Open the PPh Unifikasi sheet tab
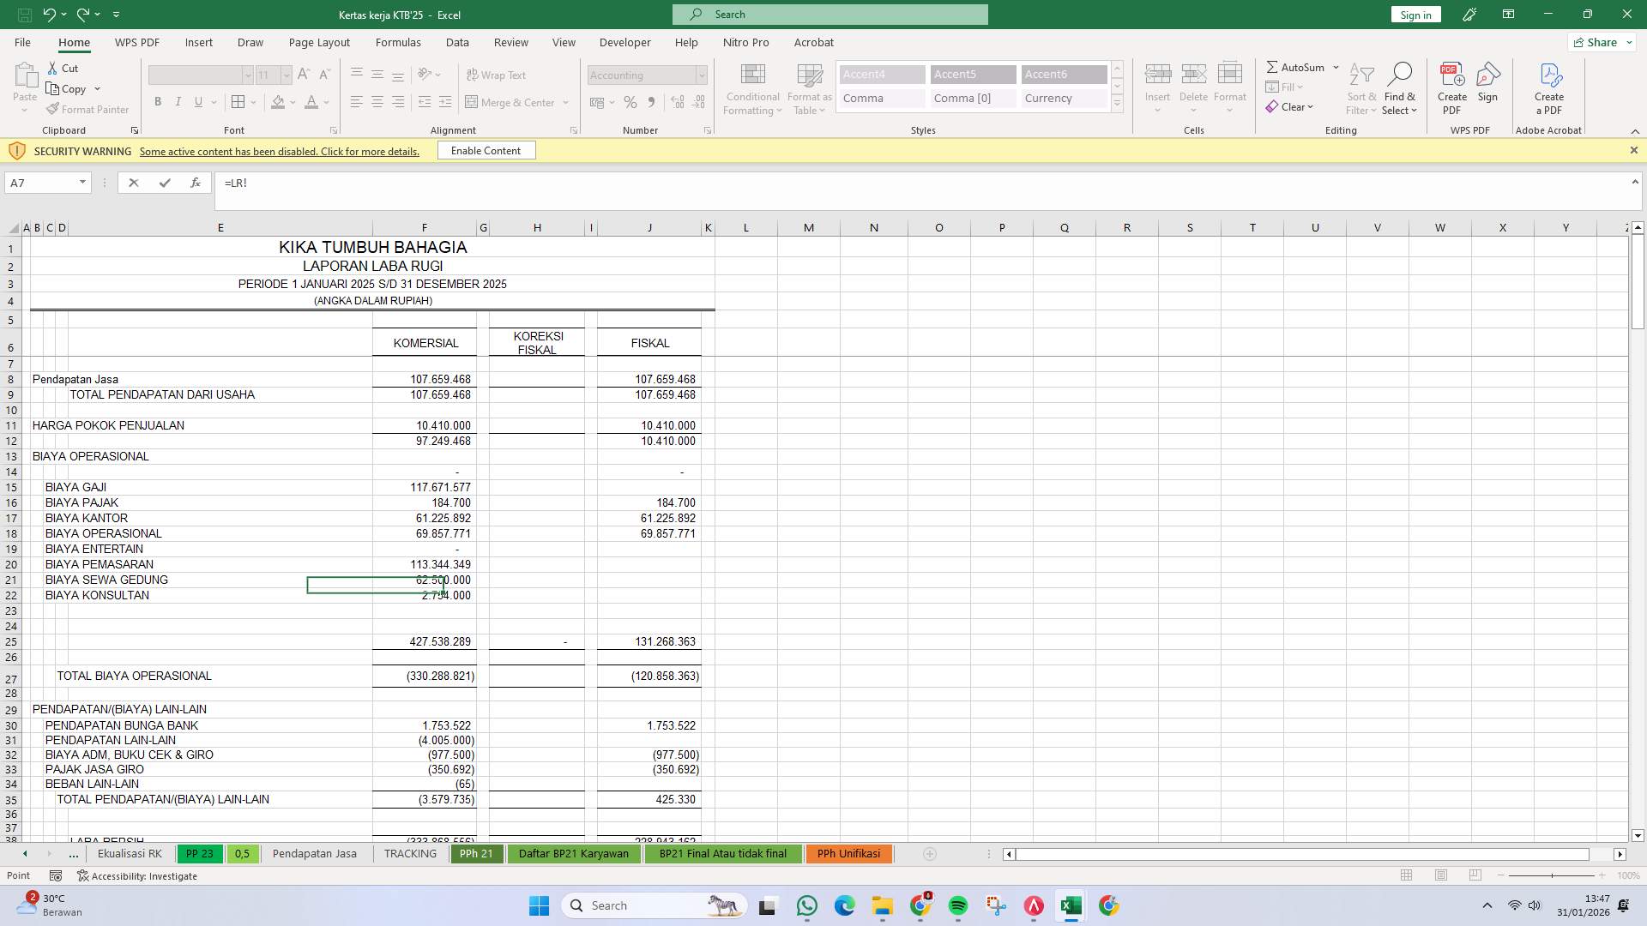This screenshot has height=926, width=1647. click(848, 853)
